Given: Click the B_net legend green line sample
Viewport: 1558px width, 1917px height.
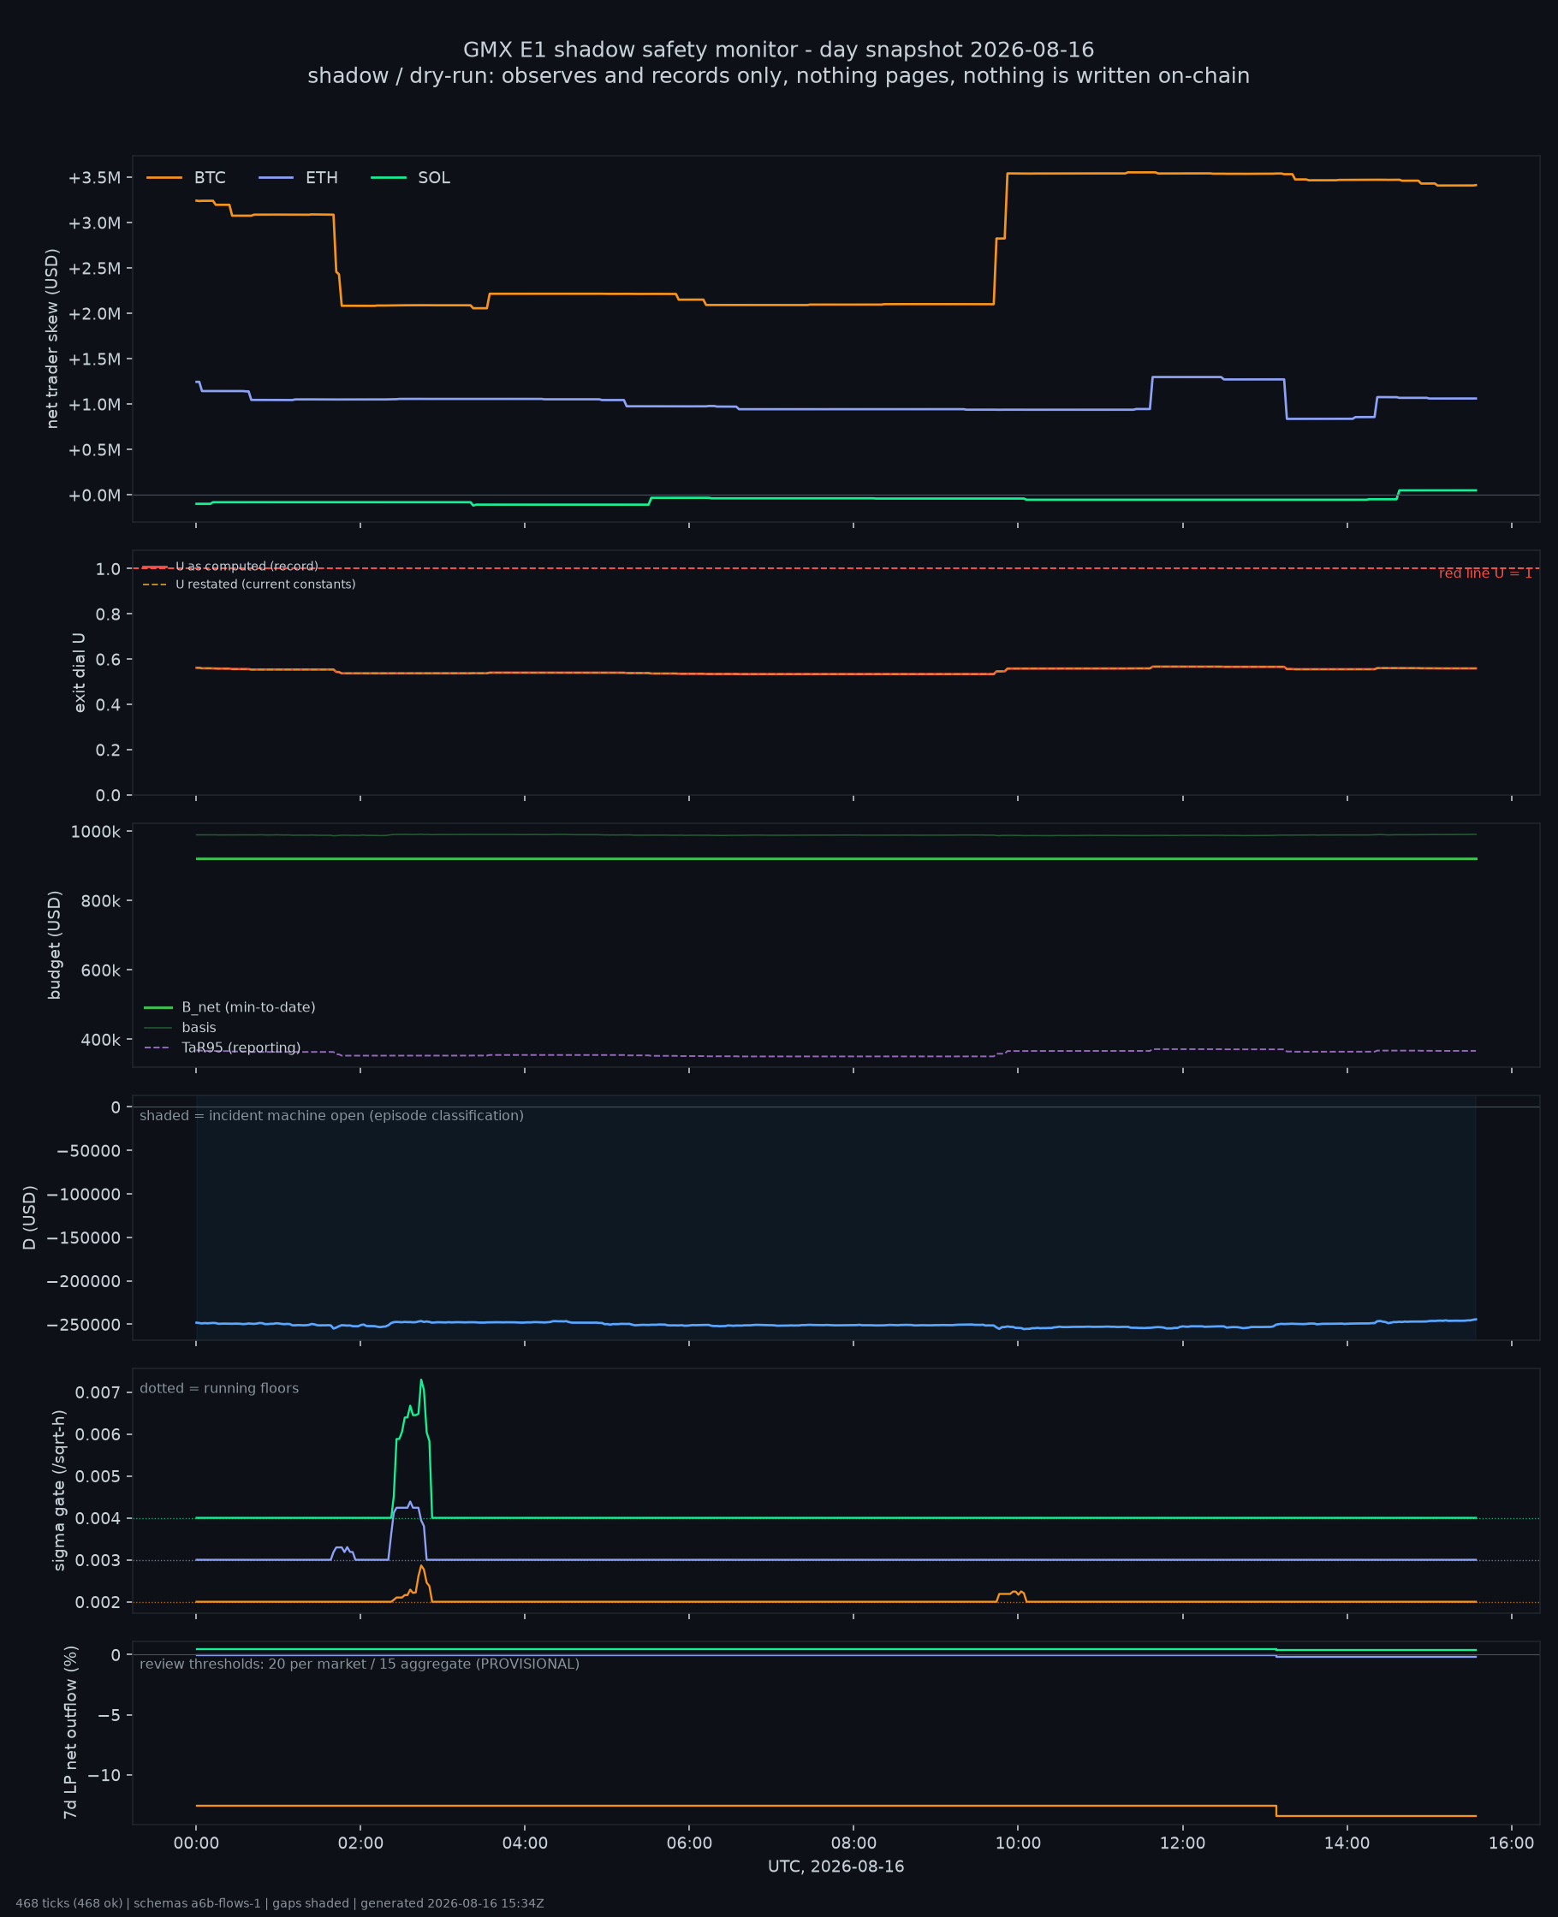Looking at the screenshot, I should 158,1007.
